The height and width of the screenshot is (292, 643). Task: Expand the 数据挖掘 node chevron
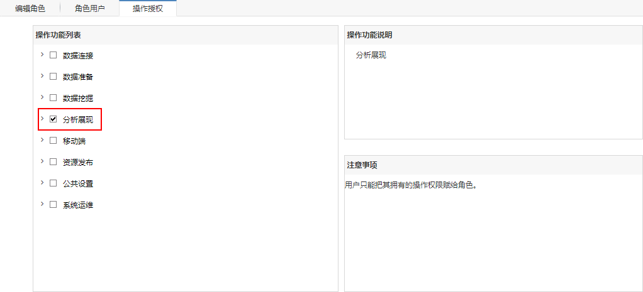42,97
